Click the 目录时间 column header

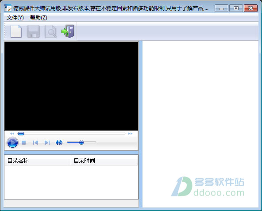coord(104,161)
